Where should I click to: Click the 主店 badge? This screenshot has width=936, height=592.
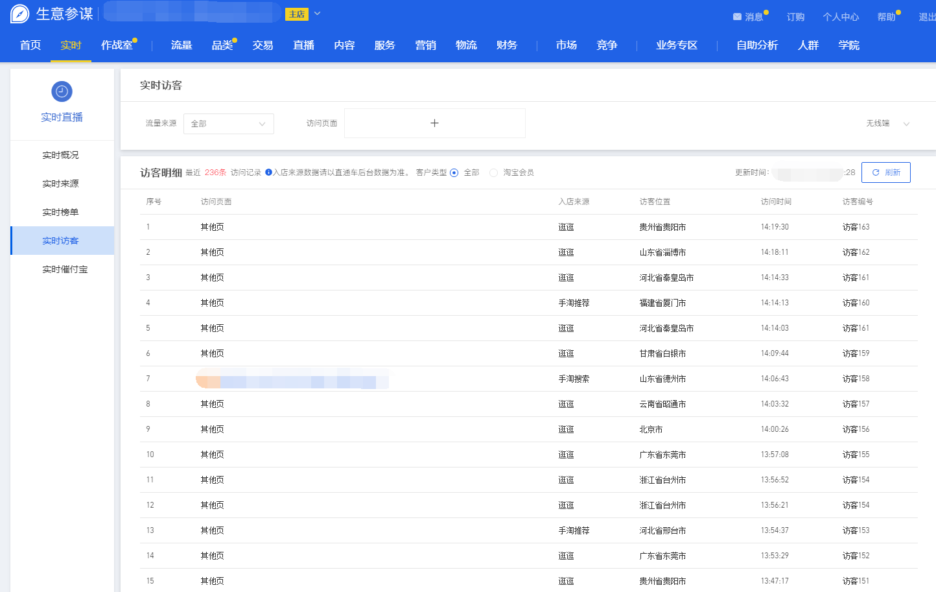pos(297,14)
